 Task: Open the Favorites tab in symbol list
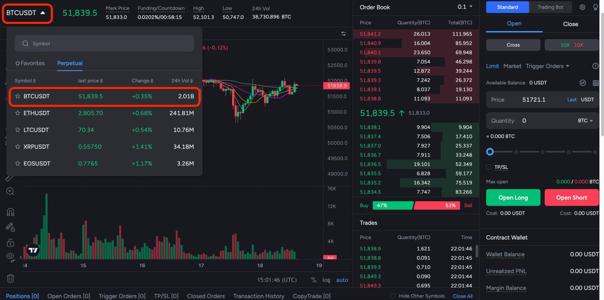[x=30, y=63]
